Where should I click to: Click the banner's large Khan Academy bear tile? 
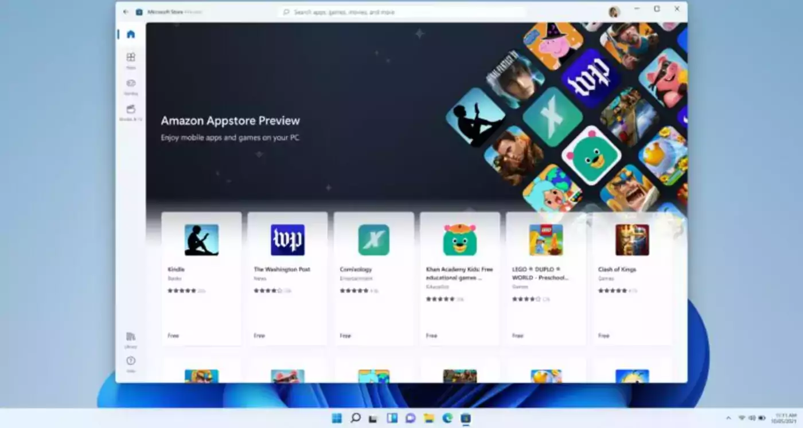pos(591,155)
